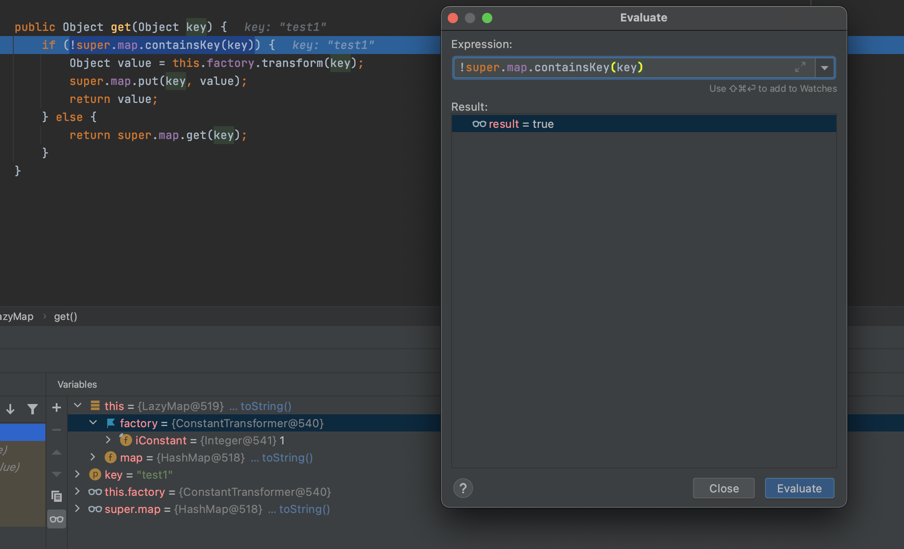Collapse the 'this' LazyMap tree node

pyautogui.click(x=78, y=405)
